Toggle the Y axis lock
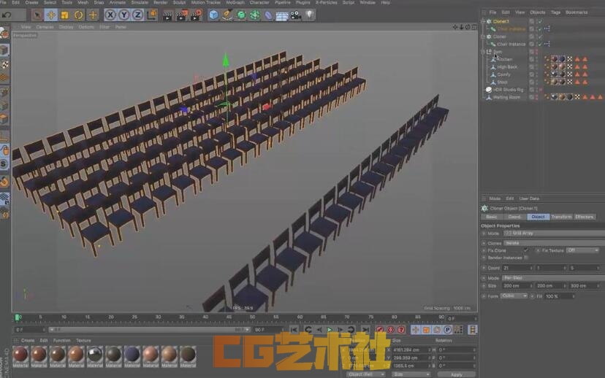Viewport: 605px width, 378px height. [124, 15]
